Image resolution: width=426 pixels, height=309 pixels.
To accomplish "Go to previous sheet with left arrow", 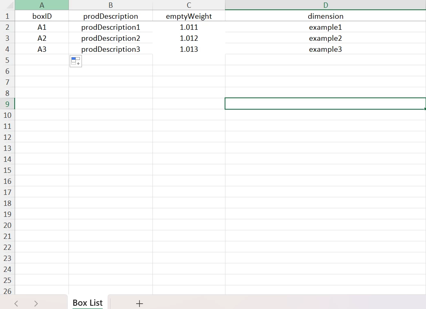I will click(x=16, y=303).
